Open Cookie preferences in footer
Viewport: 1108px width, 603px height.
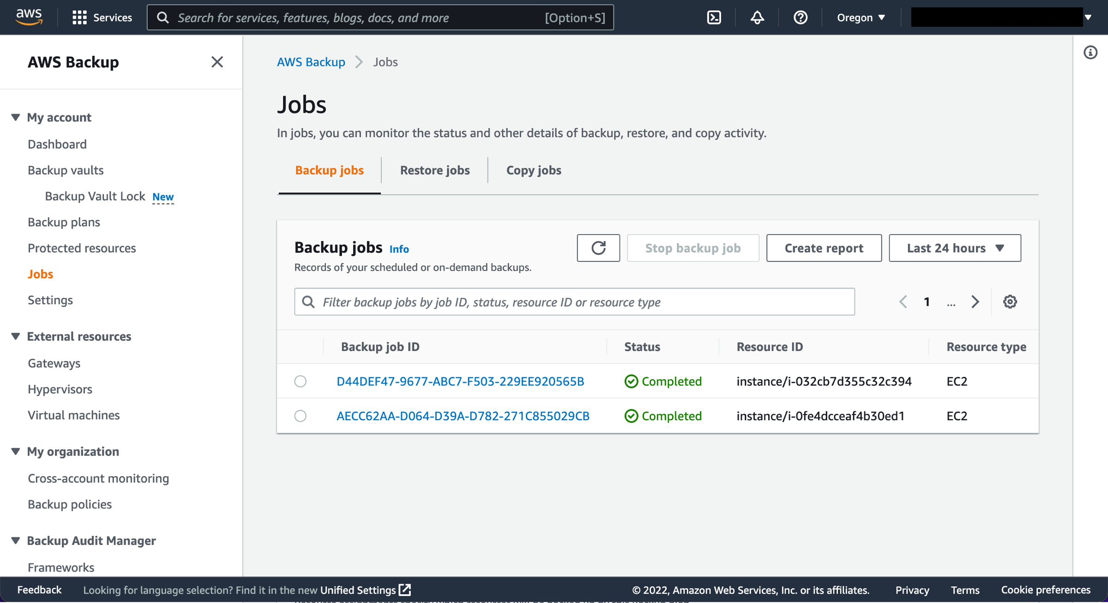click(1046, 590)
